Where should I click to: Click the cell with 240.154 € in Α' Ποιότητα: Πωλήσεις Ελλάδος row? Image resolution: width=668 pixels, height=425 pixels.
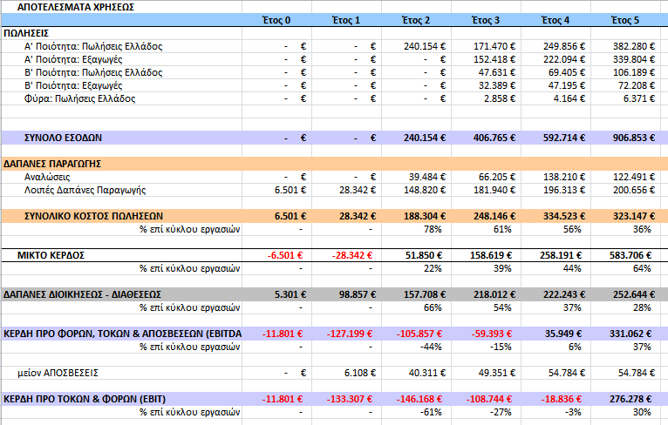coord(425,46)
